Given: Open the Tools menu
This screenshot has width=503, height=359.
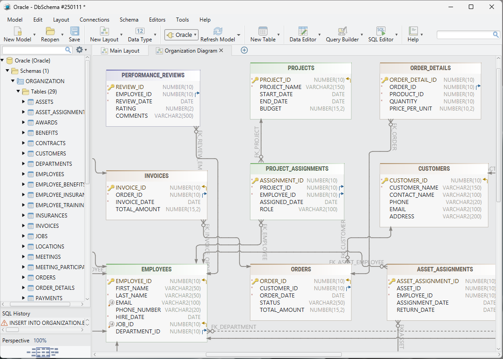Looking at the screenshot, I should pos(182,19).
